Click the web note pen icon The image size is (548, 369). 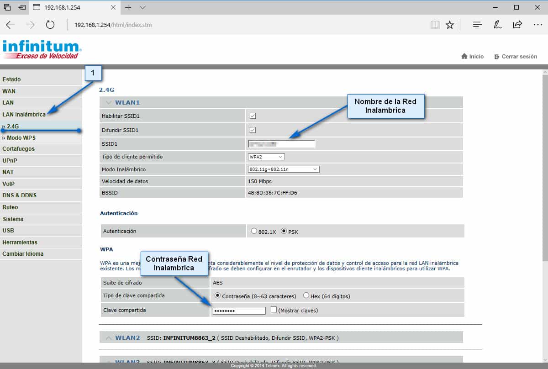pos(498,25)
